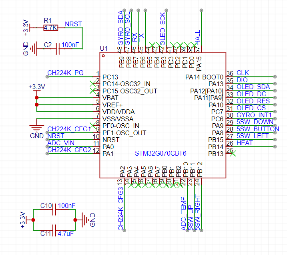Select the GND symbol right of C10

85,220
